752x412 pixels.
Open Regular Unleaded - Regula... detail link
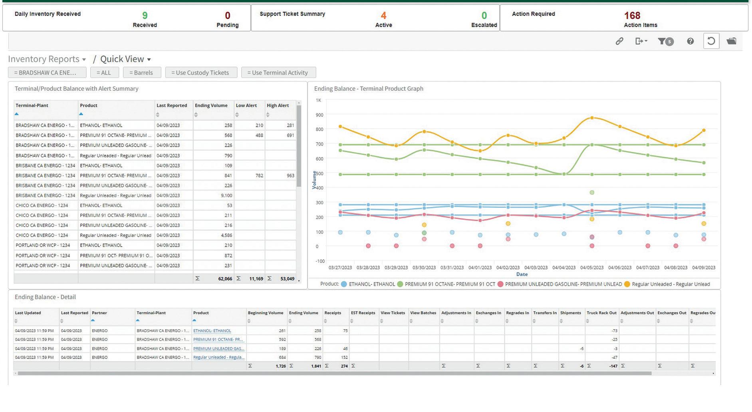[219, 357]
